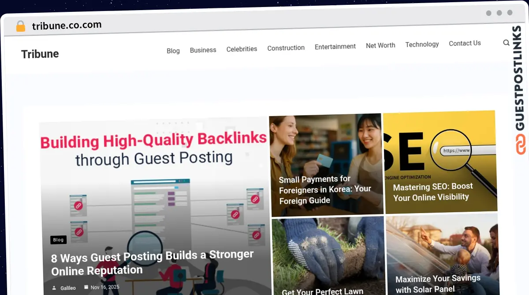The width and height of the screenshot is (529, 295).
Task: Click the padlock icon in address bar
Action: click(x=21, y=26)
